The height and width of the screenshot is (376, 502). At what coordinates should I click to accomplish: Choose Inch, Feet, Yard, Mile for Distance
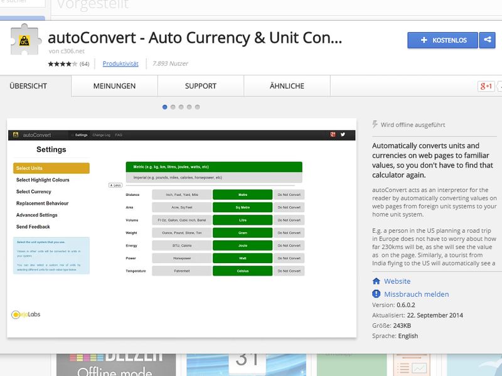click(182, 195)
